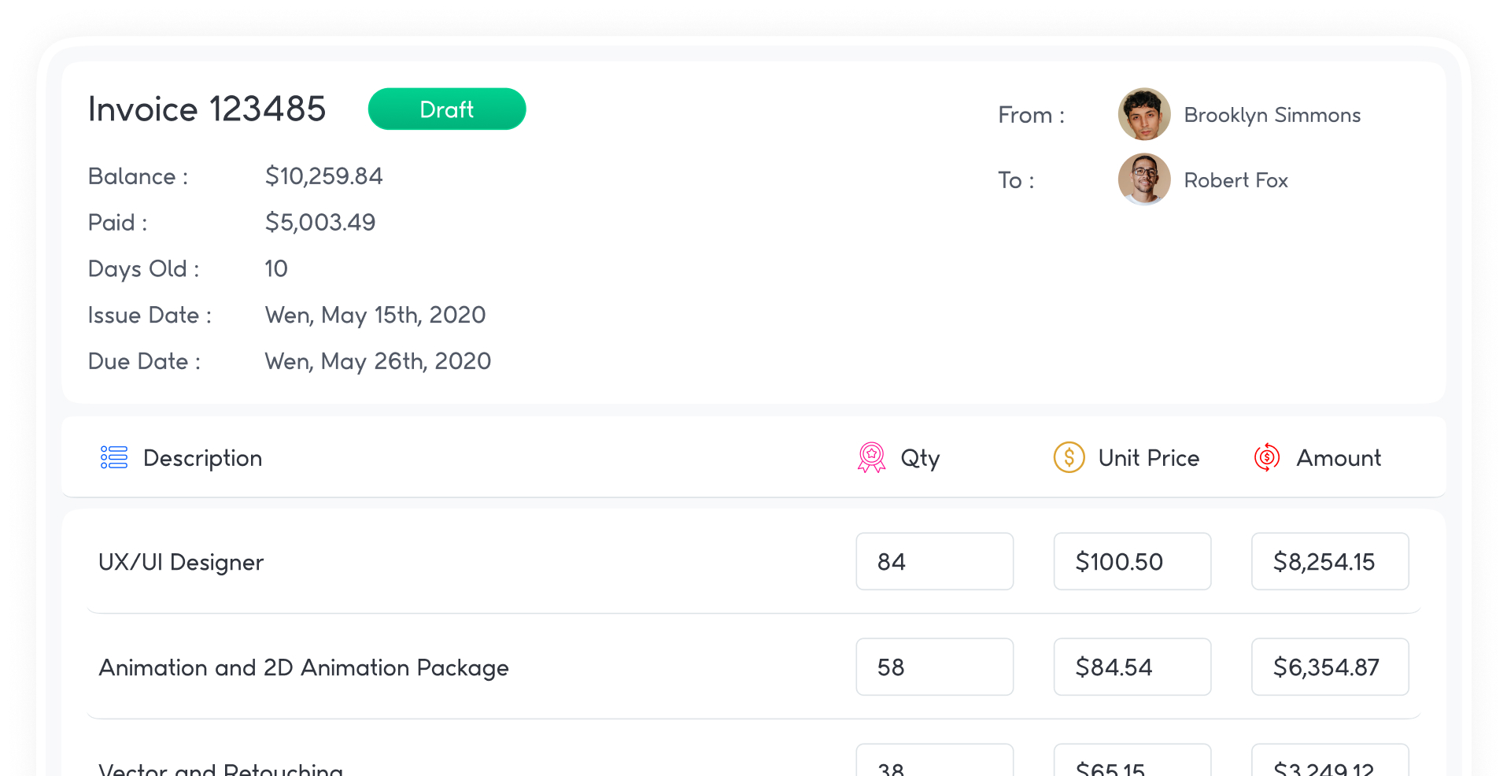This screenshot has height=776, width=1507.
Task: Click Robert Fox avatar photo
Action: [1143, 179]
